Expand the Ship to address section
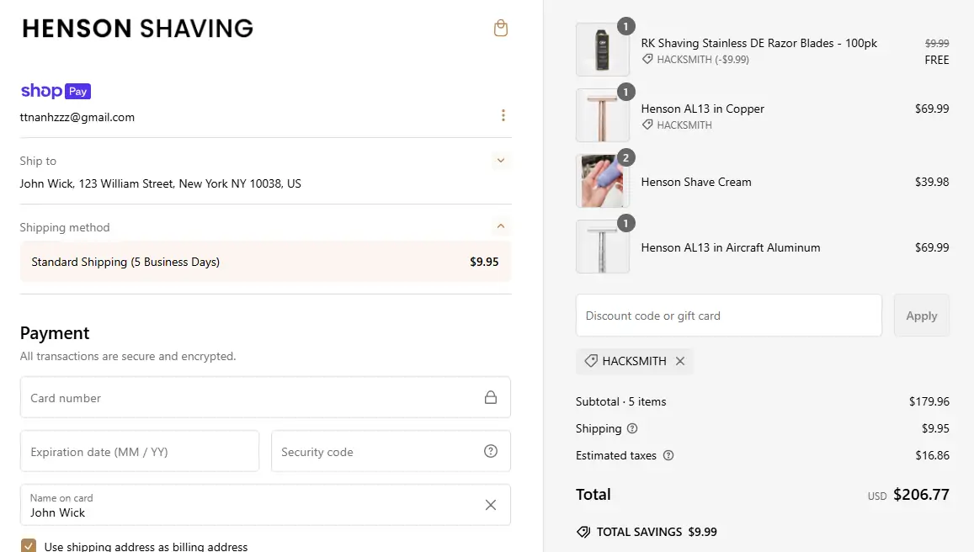The height and width of the screenshot is (552, 974). [x=501, y=160]
